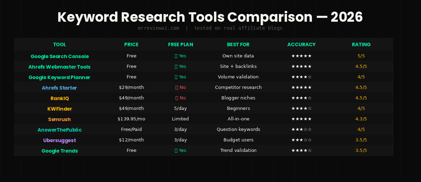This screenshot has height=182, width=421.
Task: Select the Semrush tool name
Action: 59,119
